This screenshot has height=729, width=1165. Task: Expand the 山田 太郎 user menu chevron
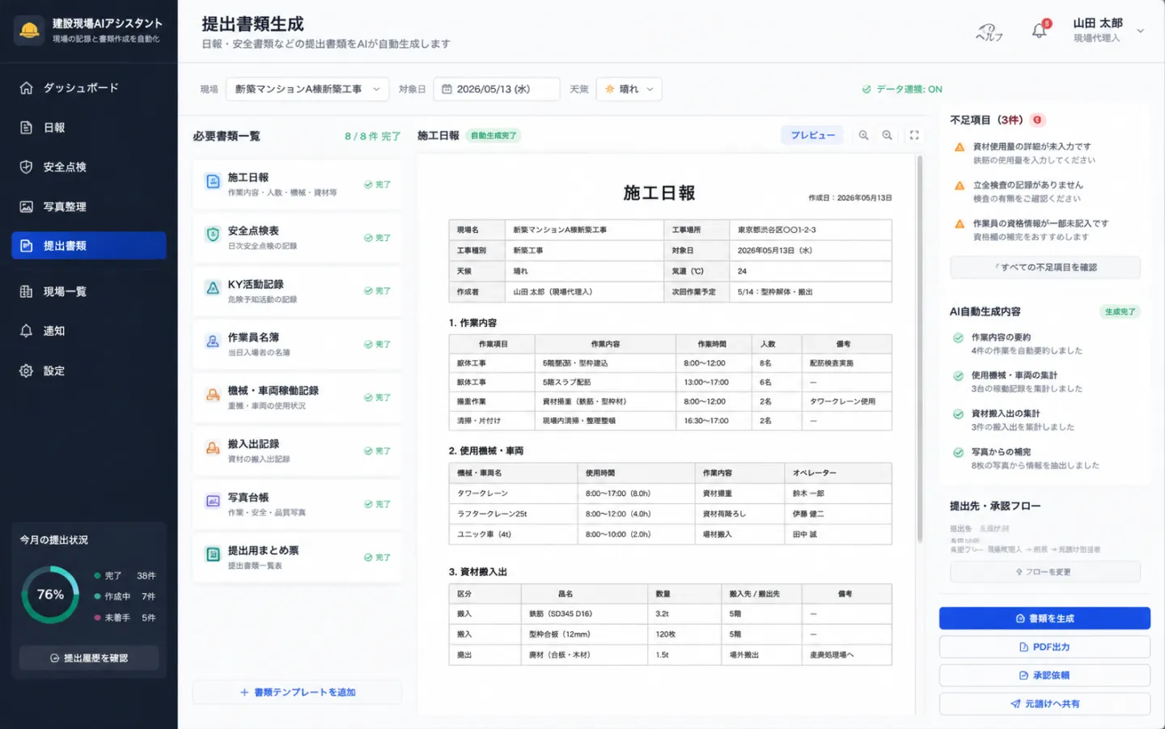[1141, 31]
